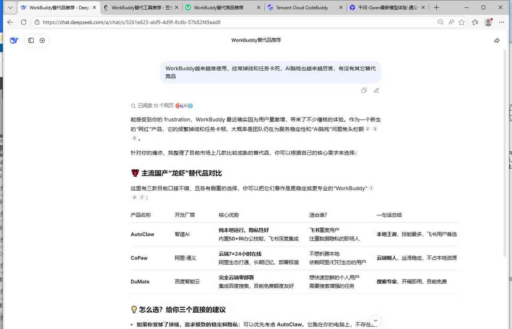Share this conversation
This screenshot has height=329, width=512.
[497, 40]
